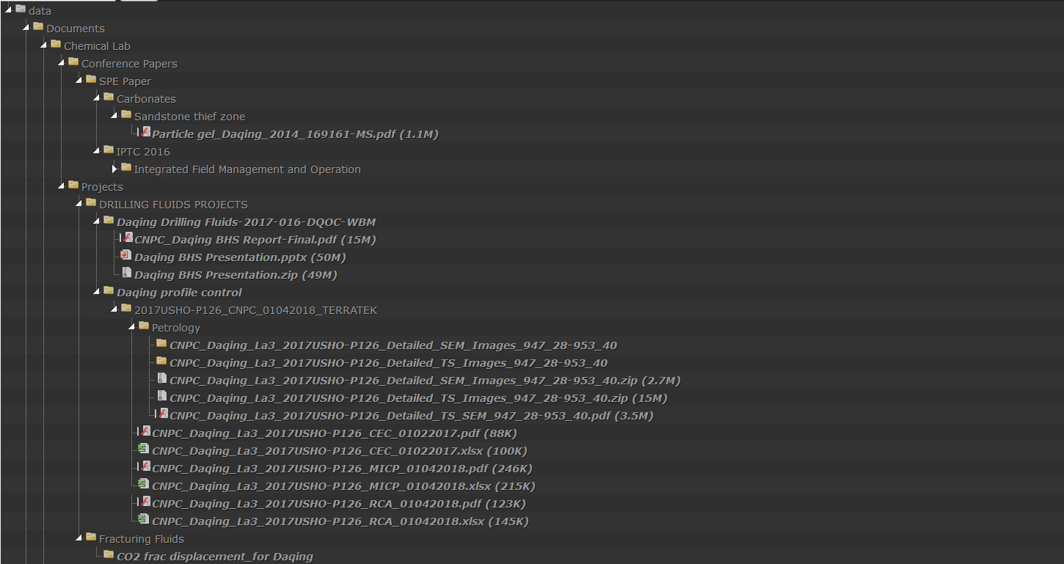This screenshot has width=1064, height=564.
Task: Click folder icon of Integrated Field Management
Action: click(x=126, y=167)
